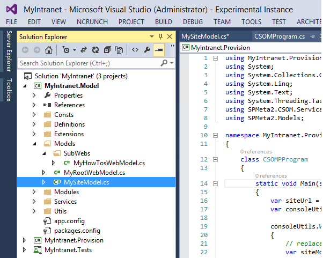The width and height of the screenshot is (323, 258).
Task: Click the Utils folder icon
Action: (x=48, y=211)
